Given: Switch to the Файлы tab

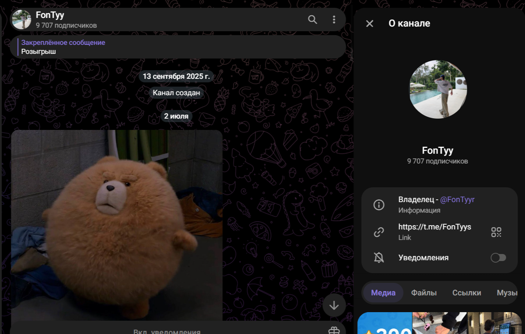Looking at the screenshot, I should pos(424,293).
